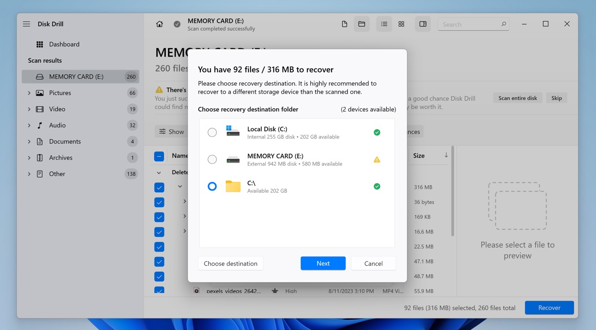Click the Other file icon
Screen dimensions: 596x330
pos(40,174)
